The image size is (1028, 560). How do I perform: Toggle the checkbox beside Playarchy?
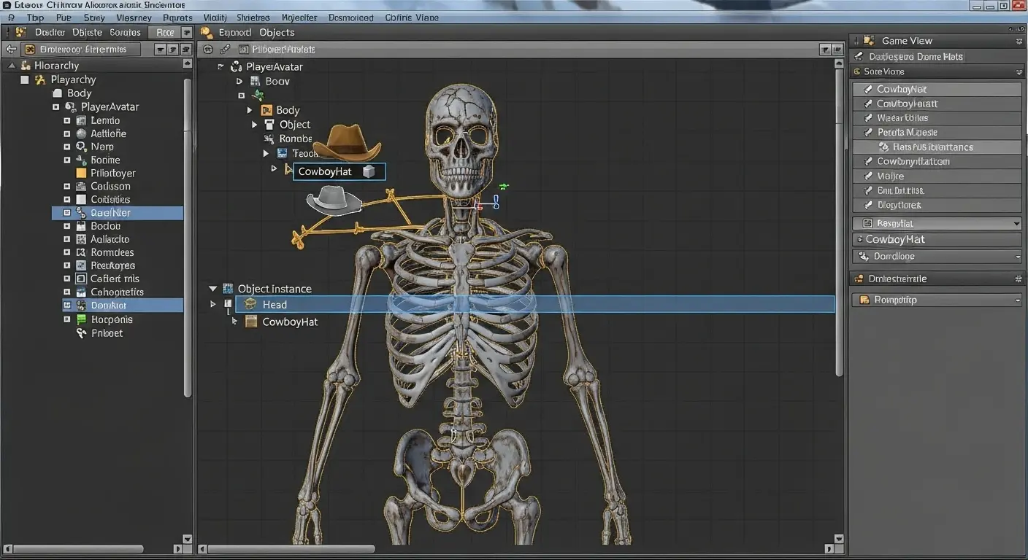coord(25,79)
